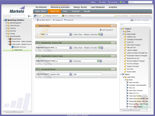Open the Facebook Reach operator dropdown

point(71,74)
